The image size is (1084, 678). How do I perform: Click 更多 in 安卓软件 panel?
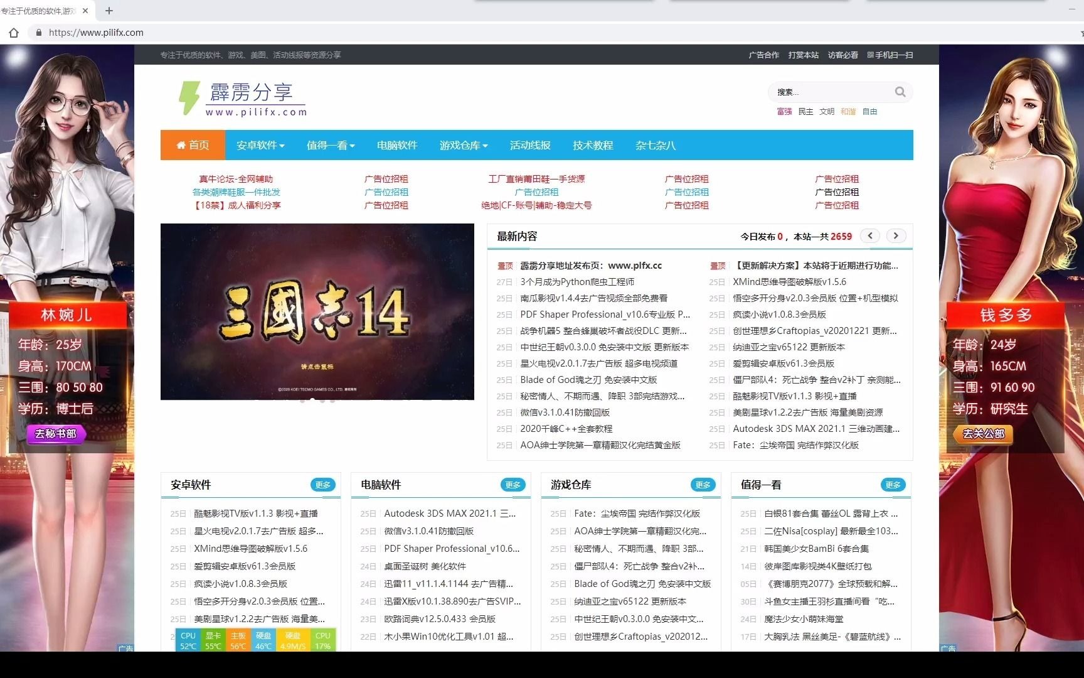pyautogui.click(x=323, y=485)
